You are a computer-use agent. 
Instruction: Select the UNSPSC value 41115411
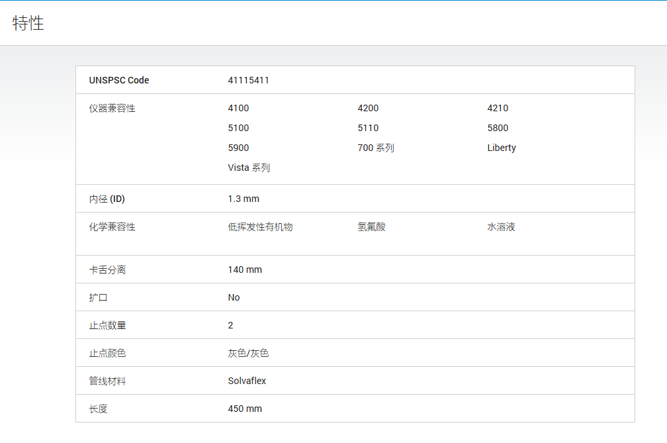pos(248,80)
